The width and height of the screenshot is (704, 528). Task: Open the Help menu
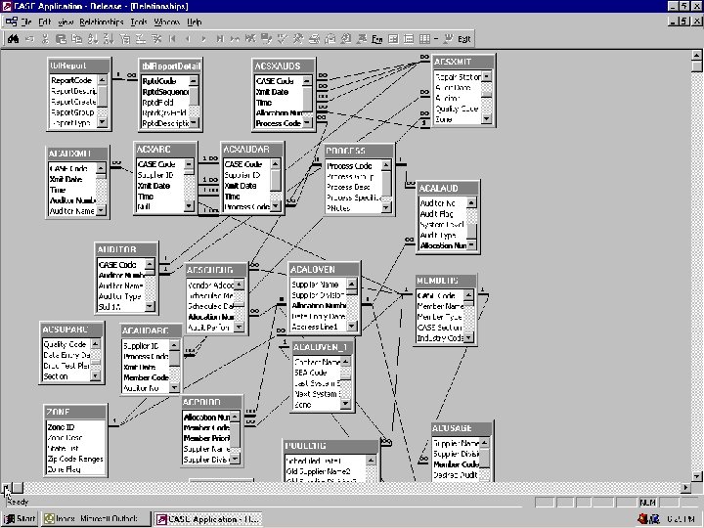(195, 22)
